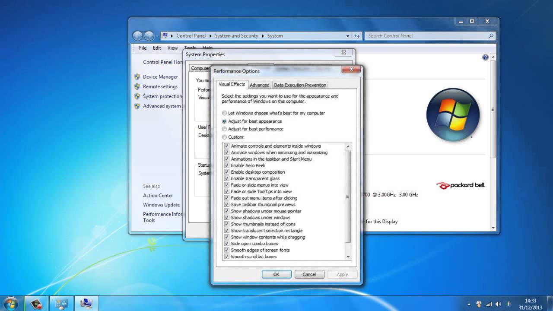Image resolution: width=553 pixels, height=311 pixels.
Task: Open the third taskbar program icon
Action: click(x=86, y=304)
